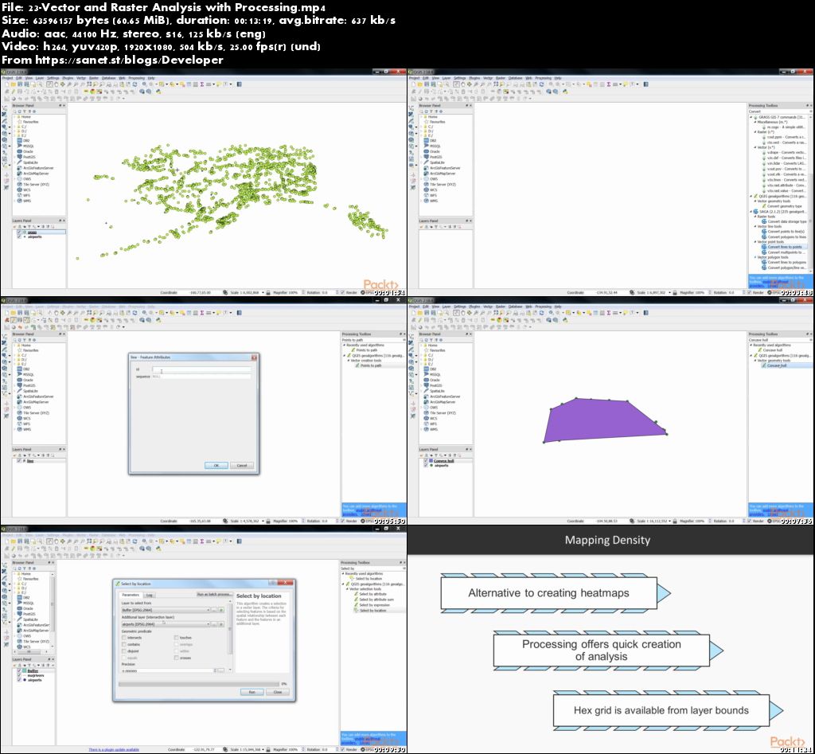Open Scale dropdown in Select by location frame
Screen dimensions: 815x754
pos(263,750)
